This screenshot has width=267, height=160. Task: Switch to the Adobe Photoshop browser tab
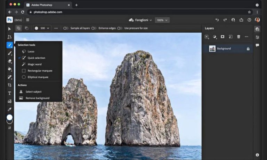48,5
